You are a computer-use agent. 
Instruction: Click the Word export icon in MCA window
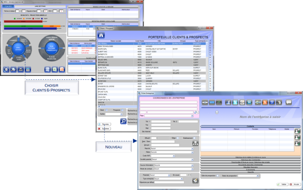click(48, 70)
